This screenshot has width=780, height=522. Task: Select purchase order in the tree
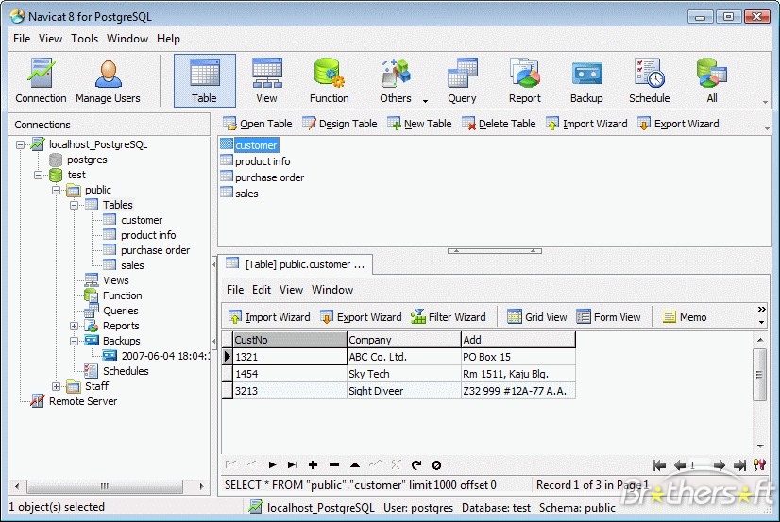click(x=155, y=250)
